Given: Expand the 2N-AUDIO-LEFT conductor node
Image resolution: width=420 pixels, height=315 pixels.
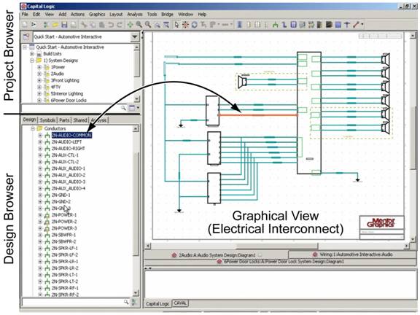Looking at the screenshot, I should (x=40, y=141).
